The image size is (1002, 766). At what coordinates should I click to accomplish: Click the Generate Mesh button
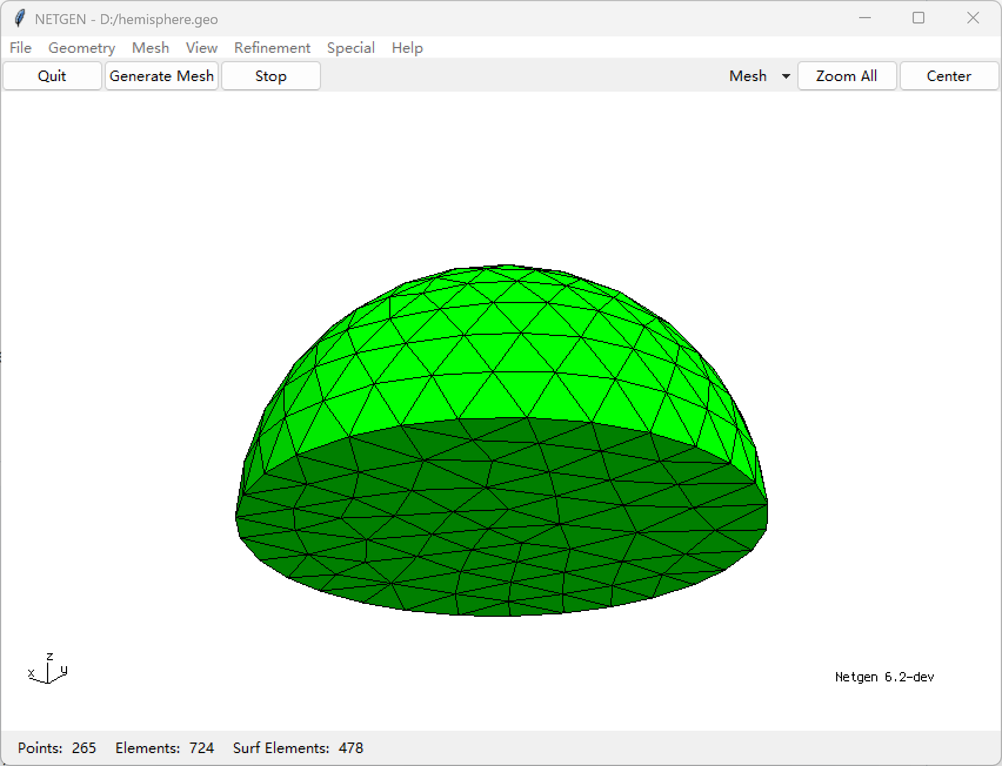[162, 76]
